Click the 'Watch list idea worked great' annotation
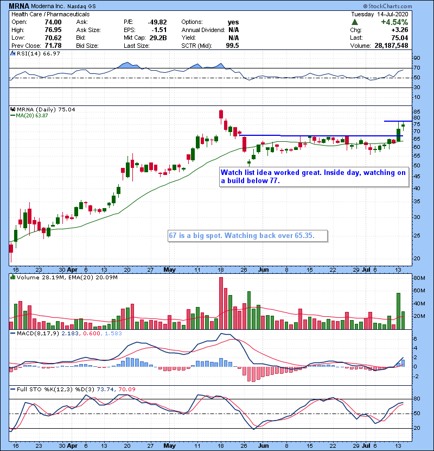 coord(314,177)
